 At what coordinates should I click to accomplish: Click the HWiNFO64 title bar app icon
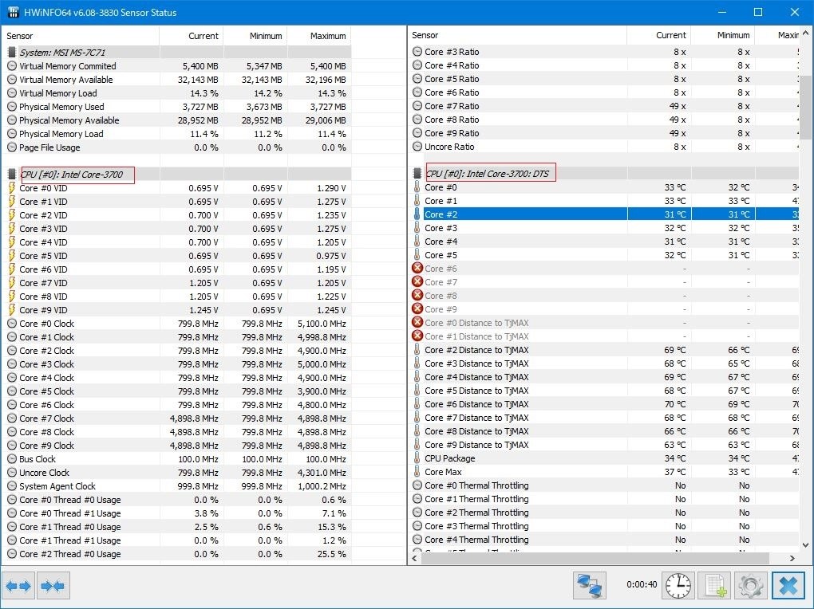pos(13,12)
